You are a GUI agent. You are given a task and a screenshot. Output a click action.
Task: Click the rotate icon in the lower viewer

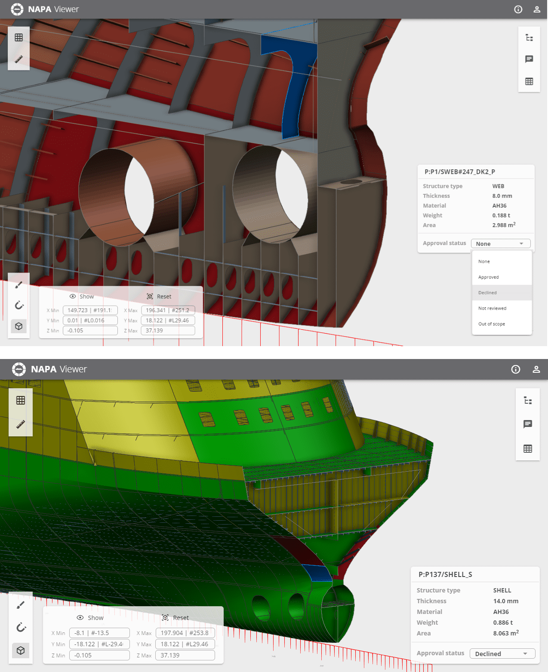click(21, 627)
